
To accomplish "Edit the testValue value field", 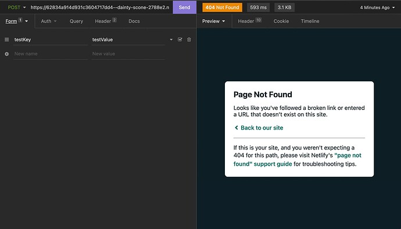I will pos(128,40).
